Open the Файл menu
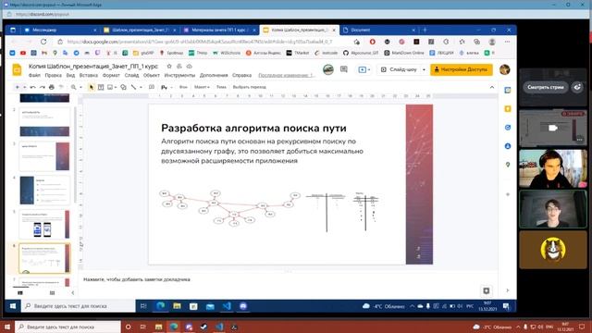This screenshot has height=333, width=592. (x=34, y=76)
